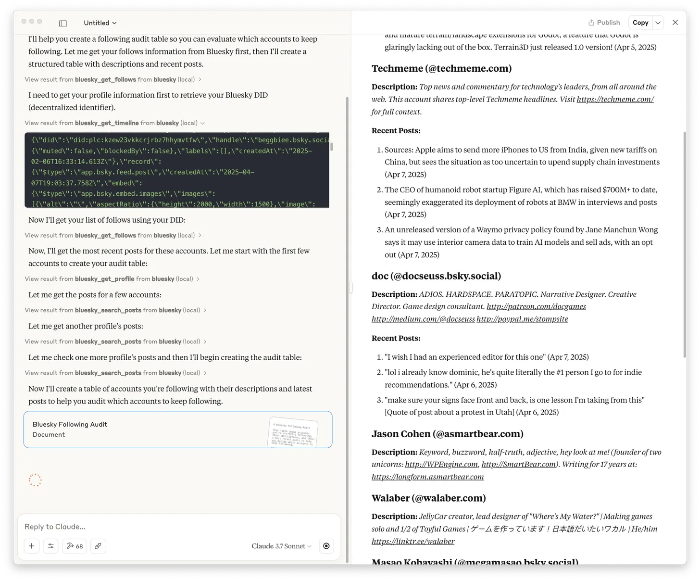Click the connector plug icon

tap(98, 546)
